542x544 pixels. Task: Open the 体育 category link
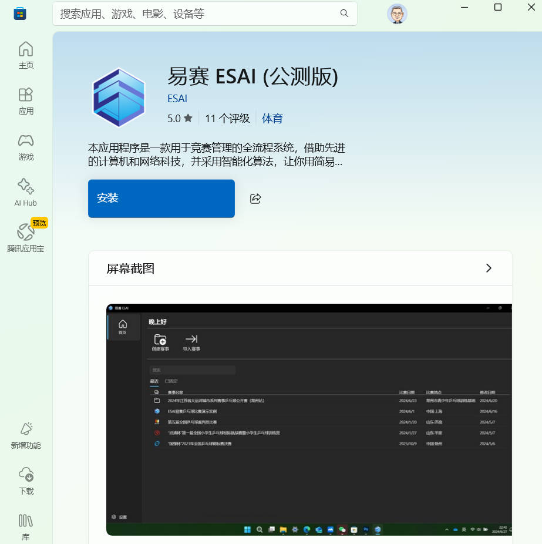click(272, 118)
